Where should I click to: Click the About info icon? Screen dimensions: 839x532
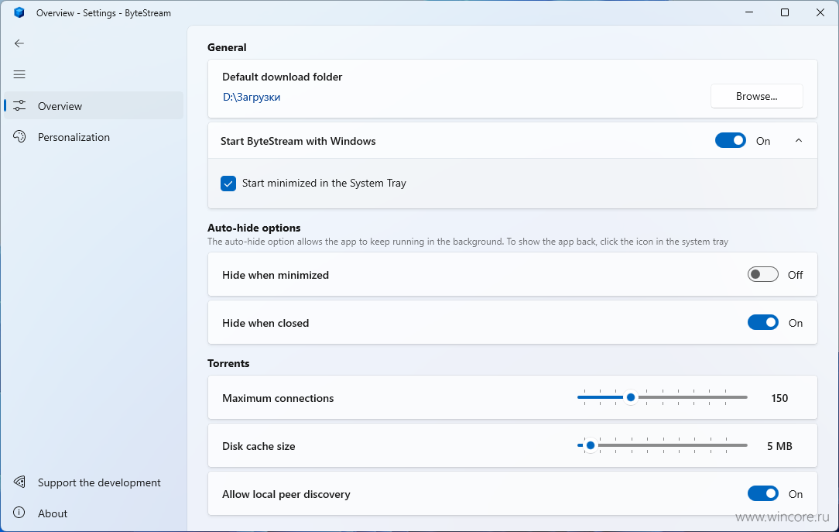click(x=19, y=513)
